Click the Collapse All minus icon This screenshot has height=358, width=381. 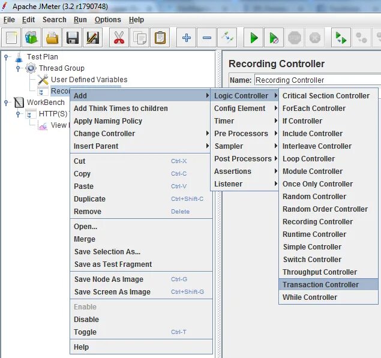coord(207,38)
